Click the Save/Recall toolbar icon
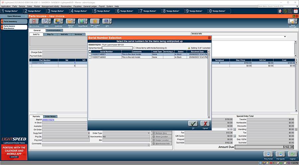 [x=82, y=21]
